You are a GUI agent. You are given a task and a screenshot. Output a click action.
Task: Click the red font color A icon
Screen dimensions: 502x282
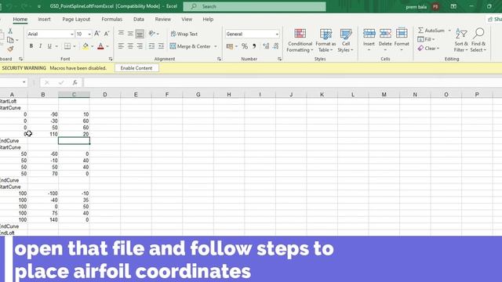click(x=100, y=46)
